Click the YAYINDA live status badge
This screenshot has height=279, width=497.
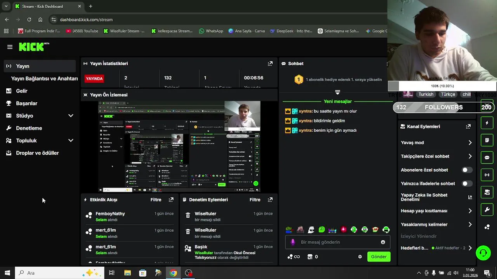click(94, 78)
